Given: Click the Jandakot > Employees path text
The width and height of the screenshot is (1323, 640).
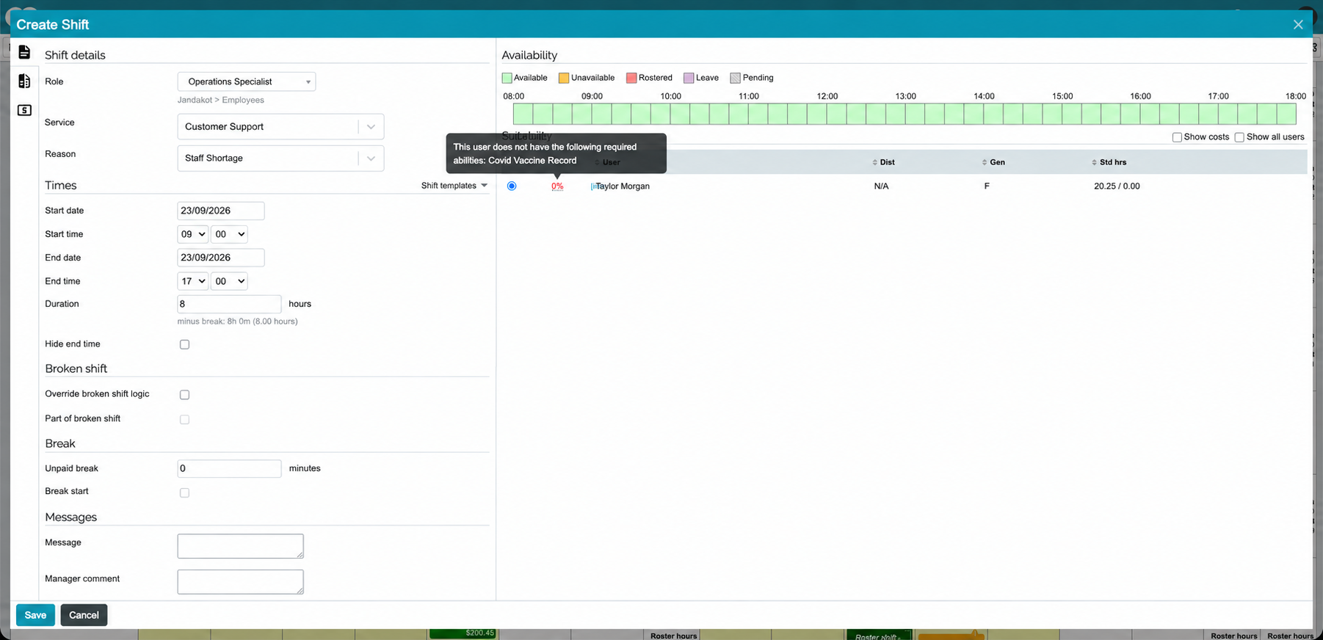Looking at the screenshot, I should click(x=221, y=101).
